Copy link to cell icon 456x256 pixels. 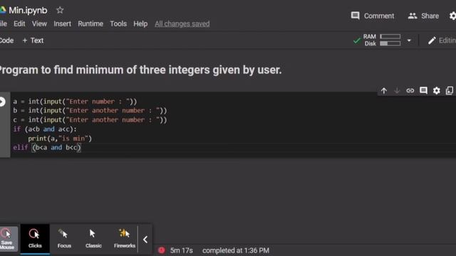coord(410,90)
